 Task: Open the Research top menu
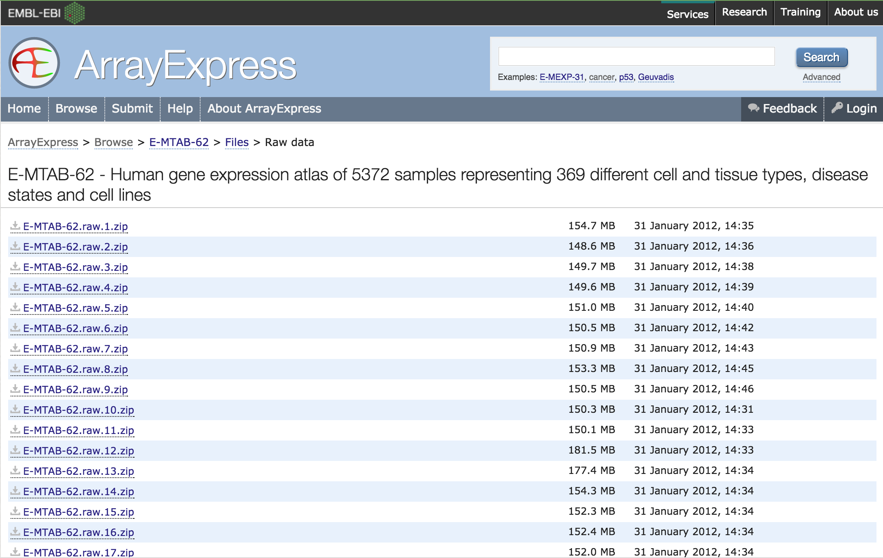(x=744, y=13)
